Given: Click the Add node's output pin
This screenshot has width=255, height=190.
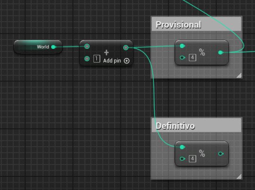Looking at the screenshot, I should click(x=126, y=47).
